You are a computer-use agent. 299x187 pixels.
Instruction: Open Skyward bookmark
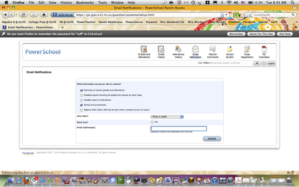151,22
